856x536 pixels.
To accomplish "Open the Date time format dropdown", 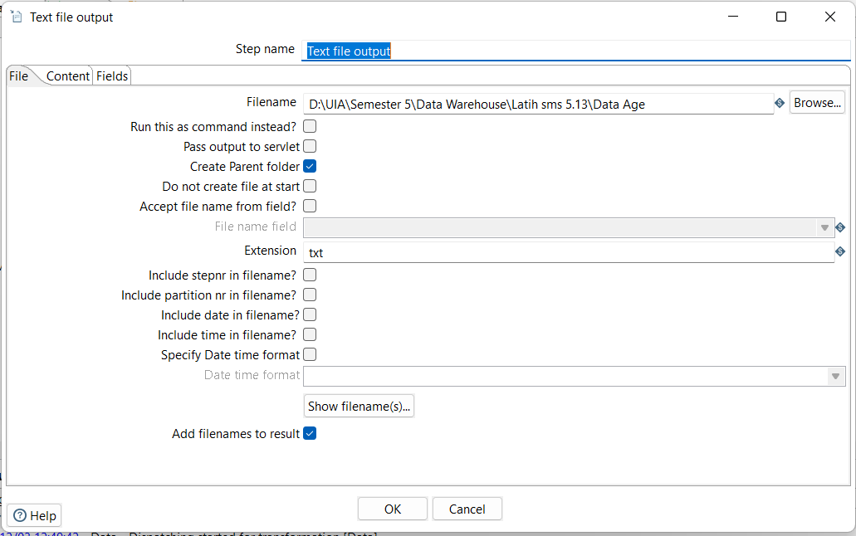I will (x=835, y=376).
